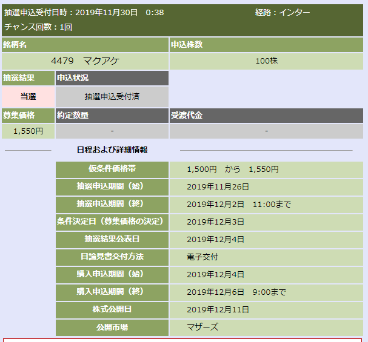Click the 当選 lottery result cell
368x342 pixels.
(x=28, y=97)
